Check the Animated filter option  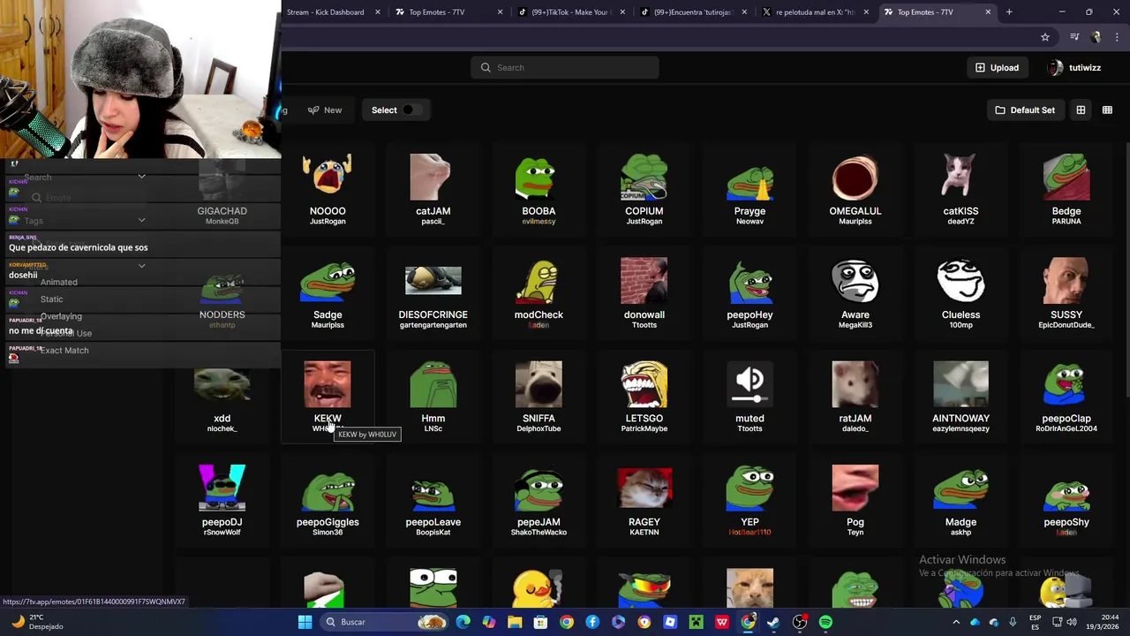point(59,282)
